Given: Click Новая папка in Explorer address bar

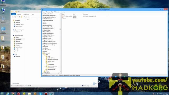Looking at the screenshot, I should [27, 17].
